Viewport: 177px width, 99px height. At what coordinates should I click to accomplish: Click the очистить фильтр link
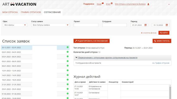[x=149, y=33]
